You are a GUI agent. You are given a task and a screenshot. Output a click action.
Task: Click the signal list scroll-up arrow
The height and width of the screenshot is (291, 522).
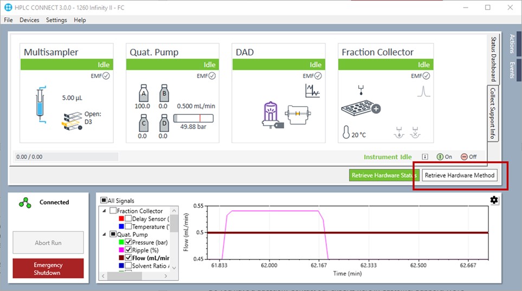(174, 210)
